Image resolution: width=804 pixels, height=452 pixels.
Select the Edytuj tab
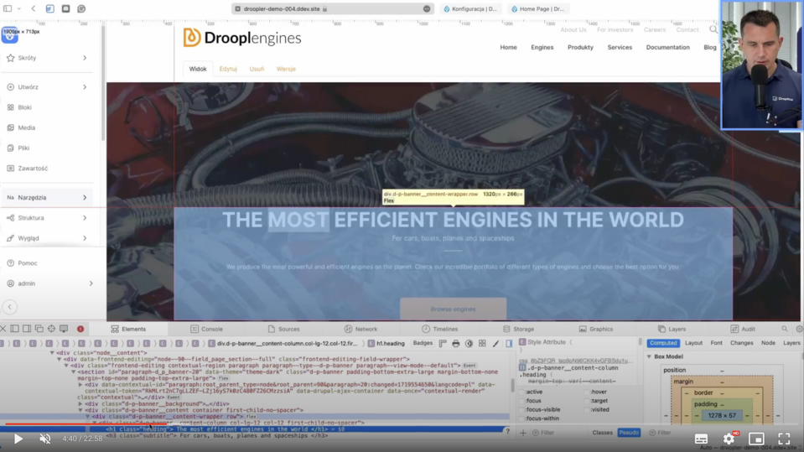[228, 69]
